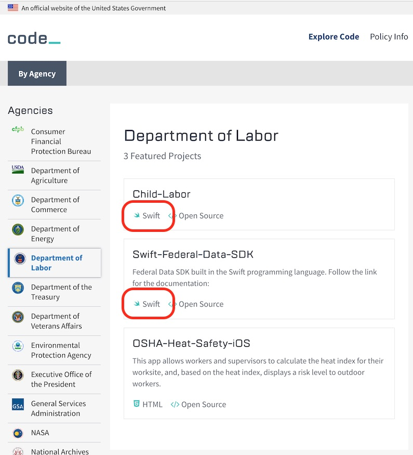Open the Policy Info menu
Image resolution: width=413 pixels, height=455 pixels.
[x=389, y=37]
